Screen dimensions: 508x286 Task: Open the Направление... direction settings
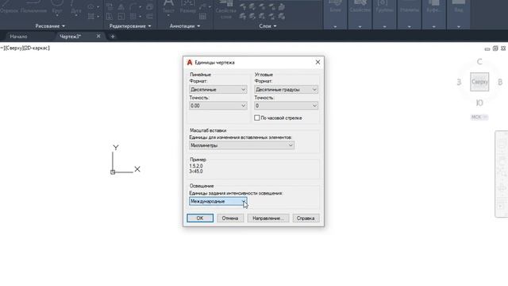tap(268, 218)
